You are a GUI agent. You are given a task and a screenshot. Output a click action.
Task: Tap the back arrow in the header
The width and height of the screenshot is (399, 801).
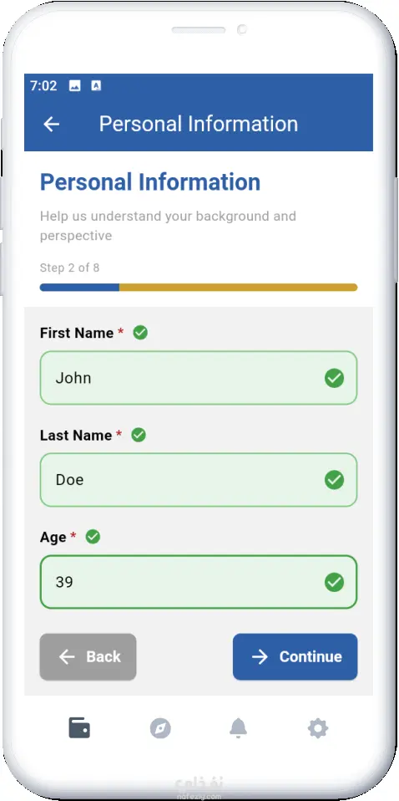point(52,124)
